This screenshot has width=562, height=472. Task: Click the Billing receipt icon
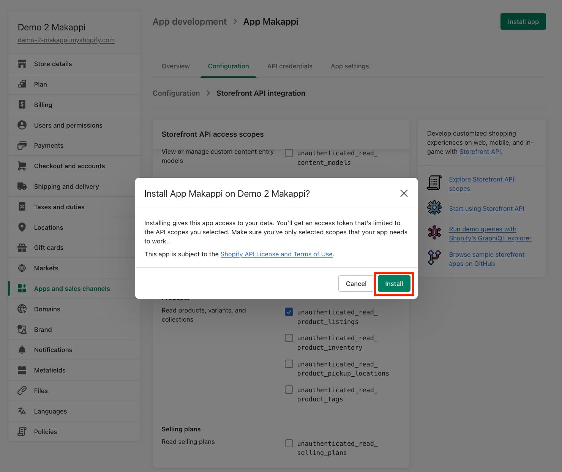point(22,105)
